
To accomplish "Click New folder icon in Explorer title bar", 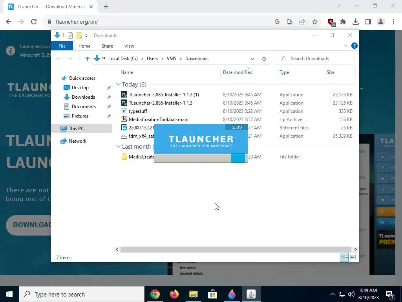I will 79,35.
